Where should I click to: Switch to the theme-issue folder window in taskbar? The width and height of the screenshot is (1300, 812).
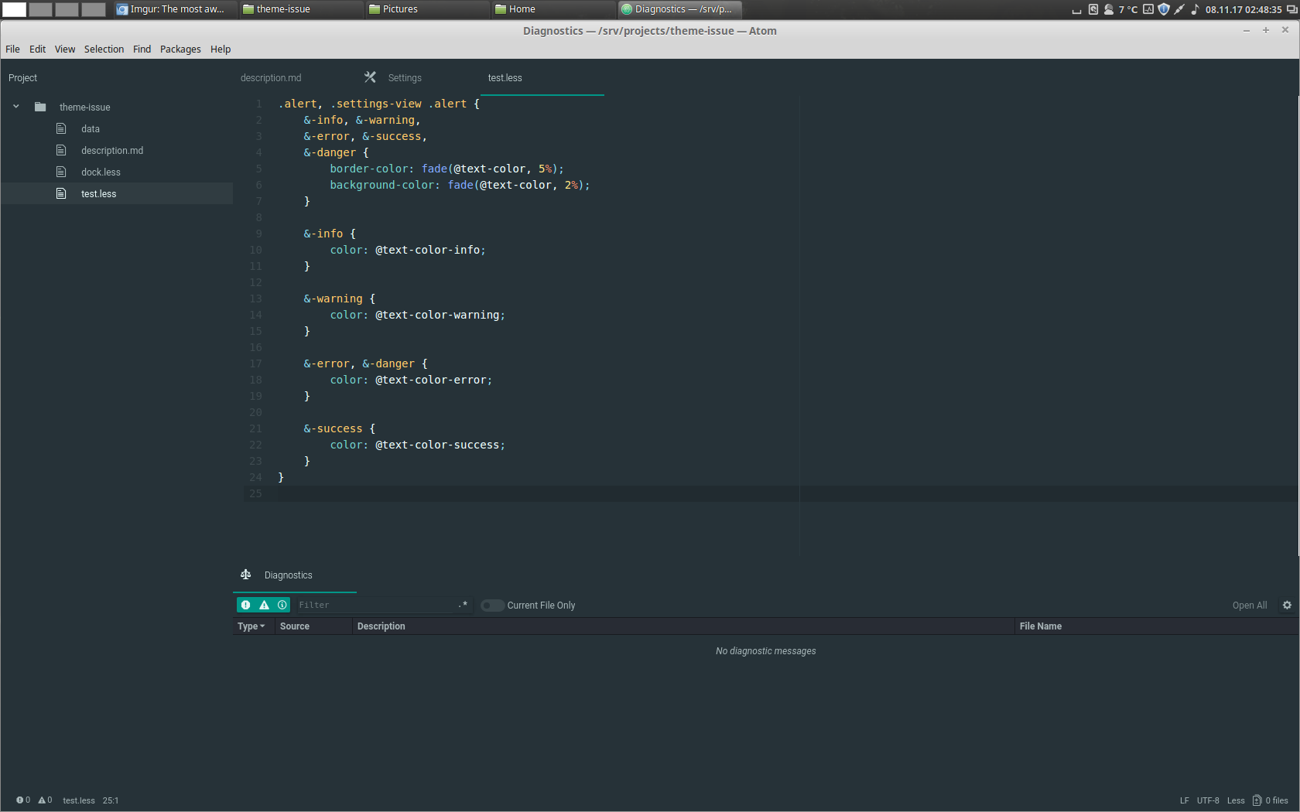click(301, 9)
